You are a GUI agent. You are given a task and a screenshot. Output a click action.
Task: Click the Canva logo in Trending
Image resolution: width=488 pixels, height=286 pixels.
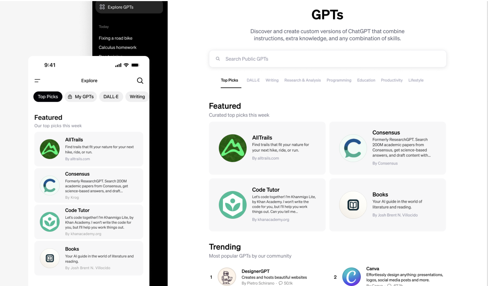coord(351,277)
